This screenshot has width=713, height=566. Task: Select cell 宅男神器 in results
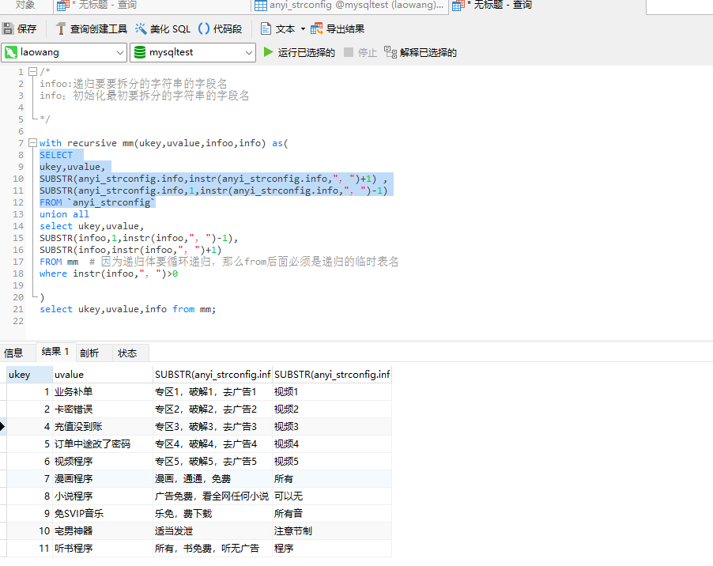point(103,530)
